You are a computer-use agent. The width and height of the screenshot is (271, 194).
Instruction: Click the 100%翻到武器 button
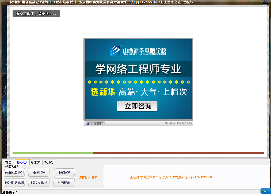[14, 183]
